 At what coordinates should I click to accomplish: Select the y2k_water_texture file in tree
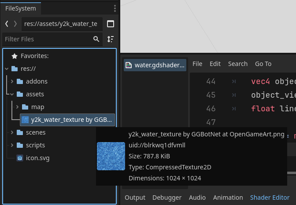pos(68,120)
